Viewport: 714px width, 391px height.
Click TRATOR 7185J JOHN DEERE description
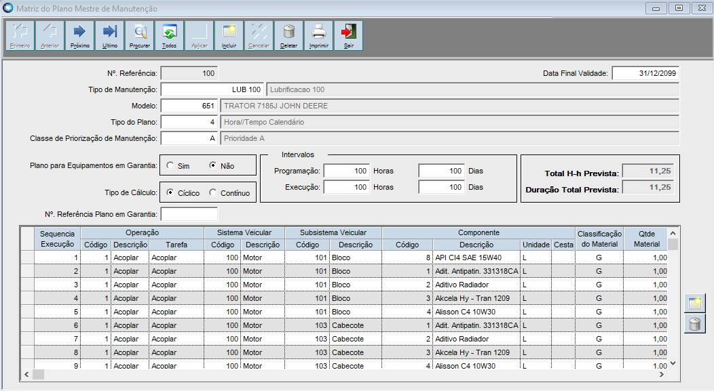click(x=449, y=106)
